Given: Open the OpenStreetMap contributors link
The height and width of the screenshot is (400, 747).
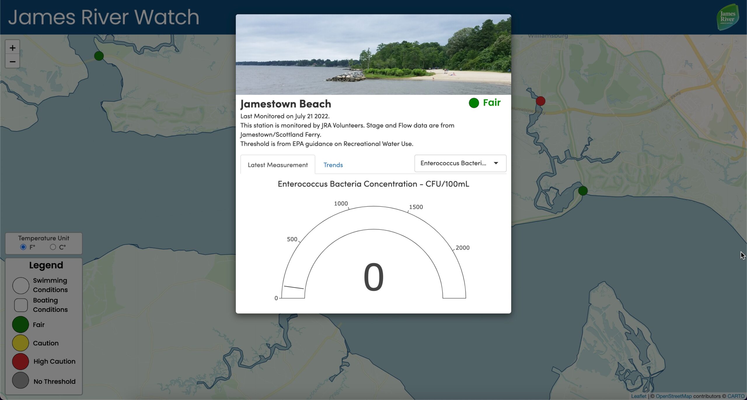Looking at the screenshot, I should 673,396.
